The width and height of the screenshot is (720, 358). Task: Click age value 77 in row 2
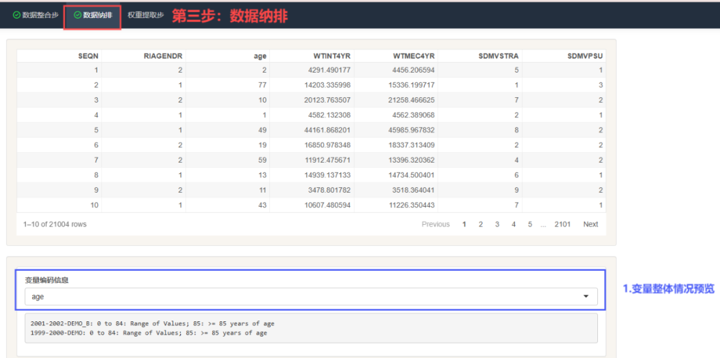[263, 85]
